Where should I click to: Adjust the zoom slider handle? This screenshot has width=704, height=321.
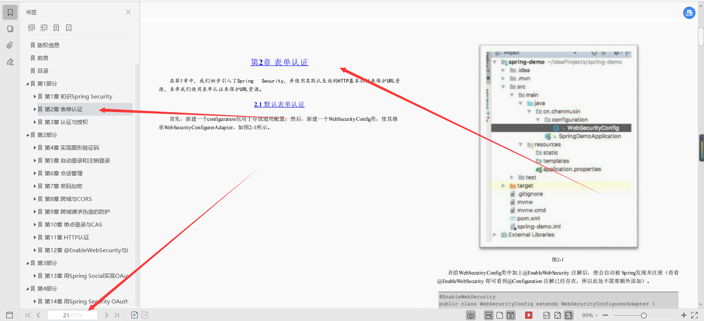[643, 315]
